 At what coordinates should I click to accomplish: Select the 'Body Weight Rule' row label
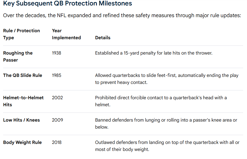(x=22, y=142)
